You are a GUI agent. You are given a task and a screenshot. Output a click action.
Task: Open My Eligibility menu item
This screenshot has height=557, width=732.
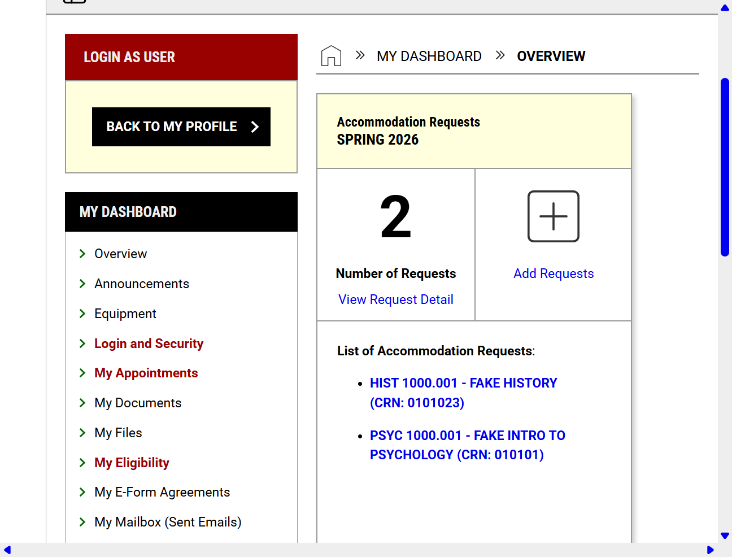point(132,463)
